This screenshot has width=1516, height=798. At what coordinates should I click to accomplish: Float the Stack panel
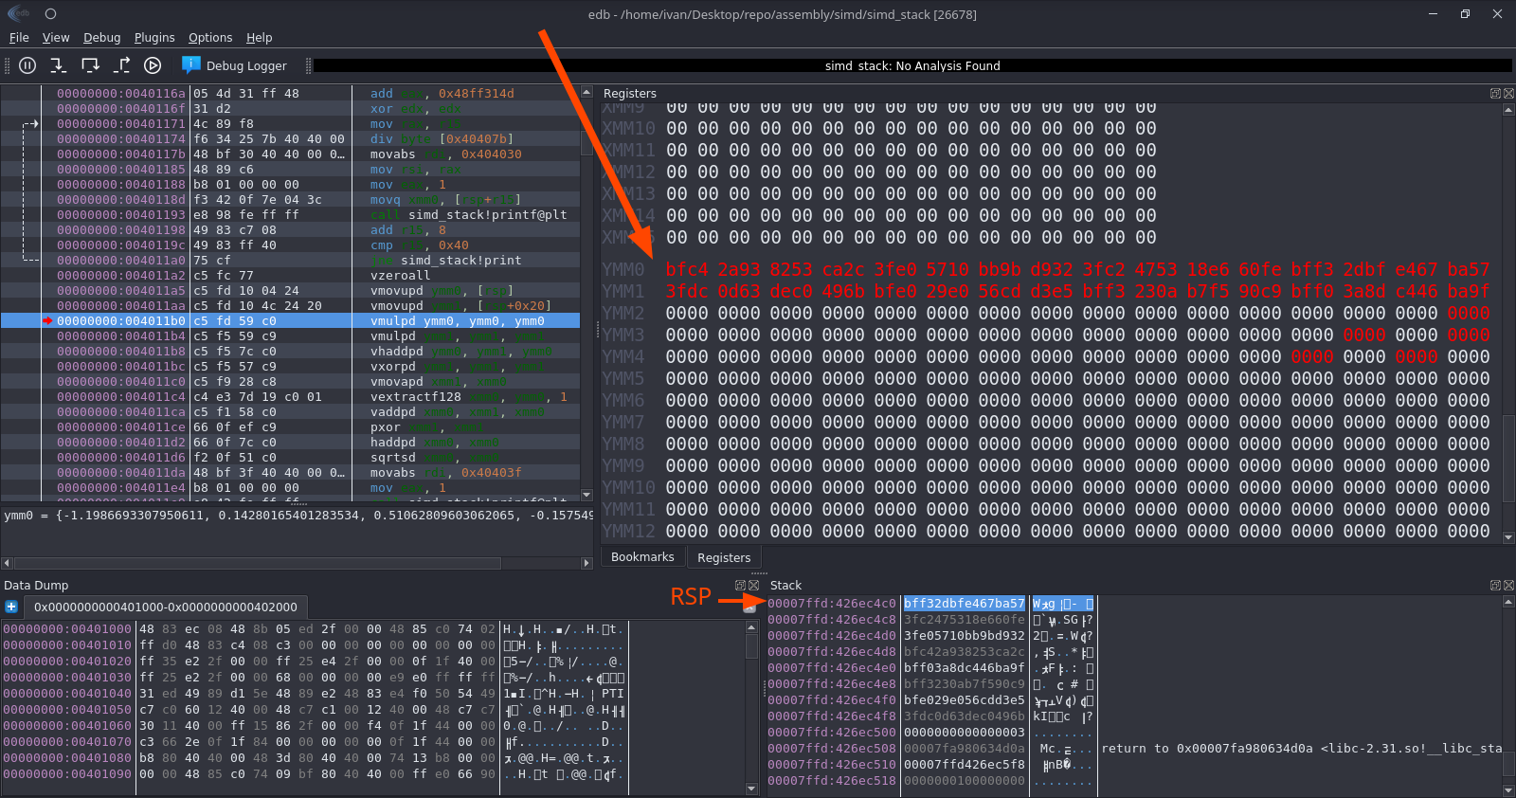coord(1495,586)
